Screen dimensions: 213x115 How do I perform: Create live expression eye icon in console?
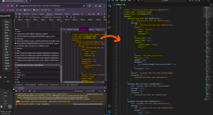30,91
